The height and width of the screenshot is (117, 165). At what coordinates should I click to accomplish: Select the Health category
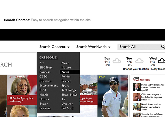(43, 95)
